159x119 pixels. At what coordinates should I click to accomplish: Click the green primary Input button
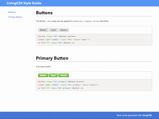53,75
